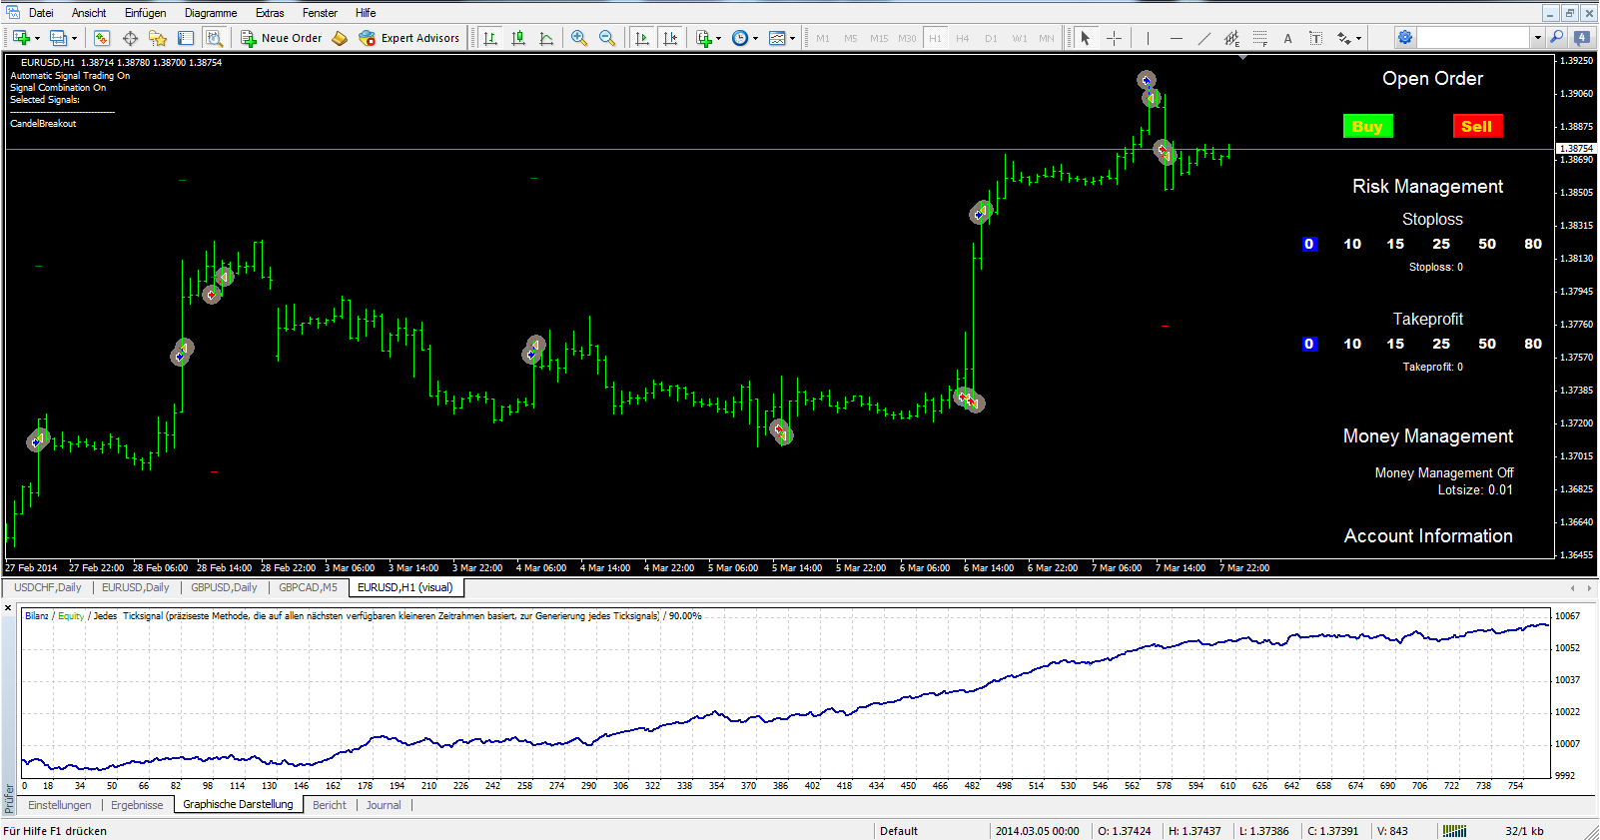Expand the New Chart dropdown arrow
This screenshot has height=840, width=1600.
tap(37, 39)
